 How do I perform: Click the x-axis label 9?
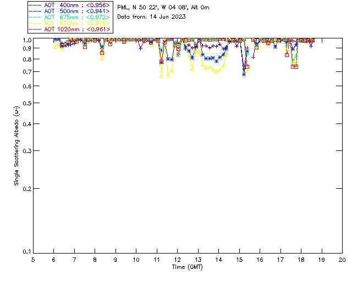coord(116,260)
